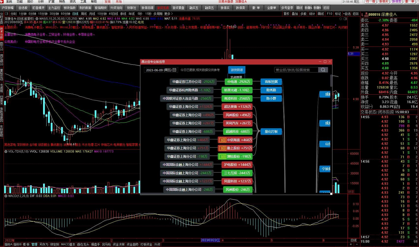Click the magnifier search icon in dialog

coord(323,70)
